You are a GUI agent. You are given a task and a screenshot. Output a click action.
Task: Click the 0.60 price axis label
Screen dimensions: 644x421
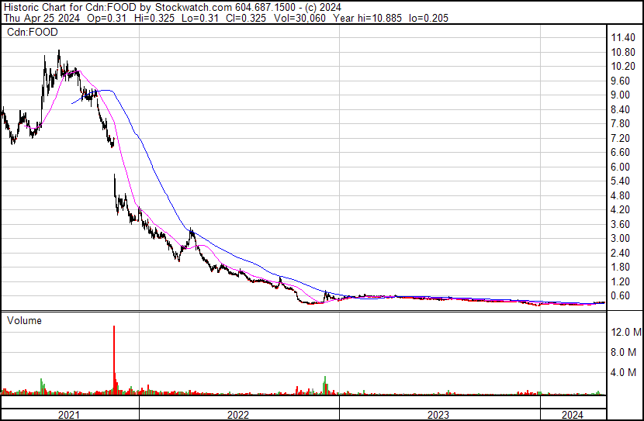point(621,295)
